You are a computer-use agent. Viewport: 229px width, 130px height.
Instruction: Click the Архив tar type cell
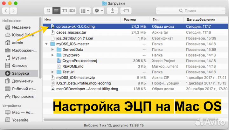pyautogui.click(x=160, y=32)
